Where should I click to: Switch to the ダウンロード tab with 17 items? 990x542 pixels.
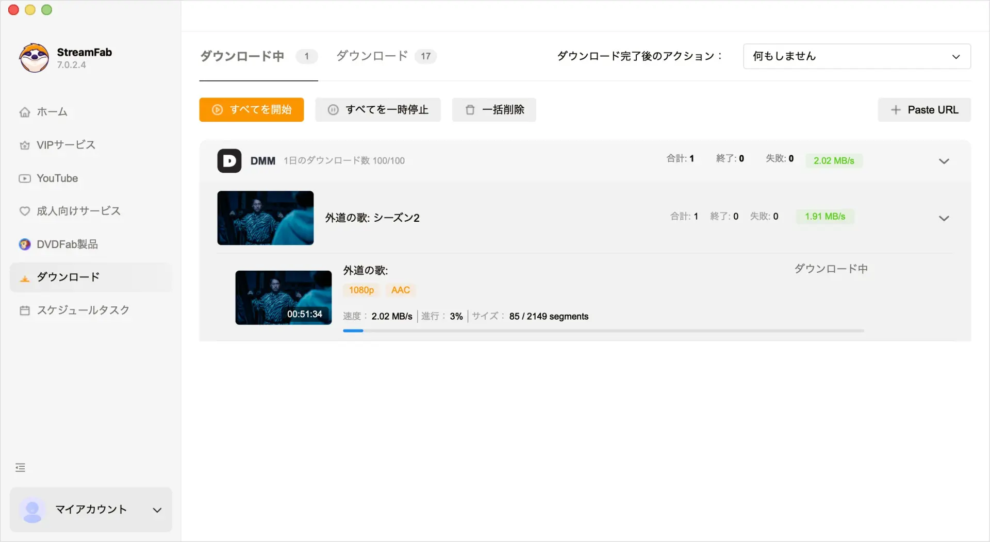coord(386,56)
